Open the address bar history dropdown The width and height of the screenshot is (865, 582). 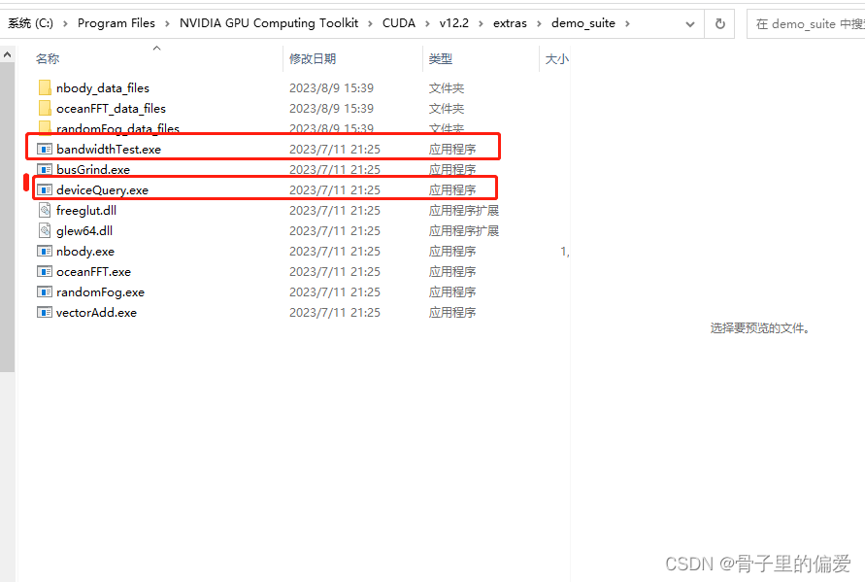tap(690, 23)
